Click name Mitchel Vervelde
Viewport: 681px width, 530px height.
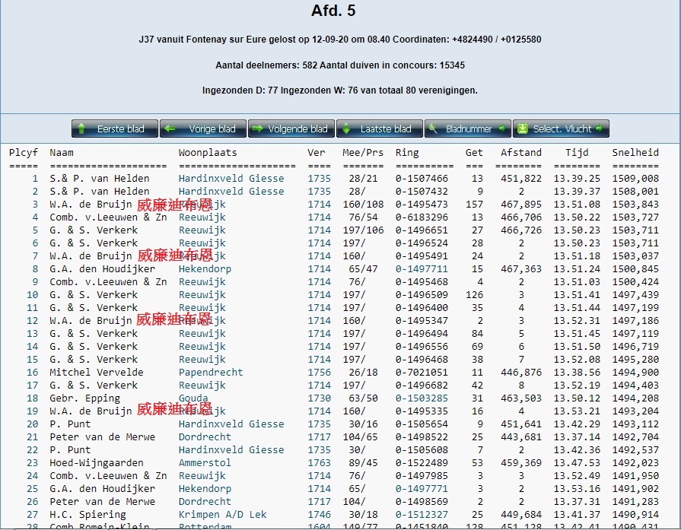(x=97, y=373)
